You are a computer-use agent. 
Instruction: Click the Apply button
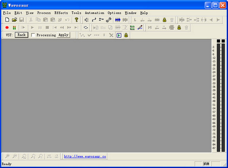pyautogui.click(x=63, y=35)
